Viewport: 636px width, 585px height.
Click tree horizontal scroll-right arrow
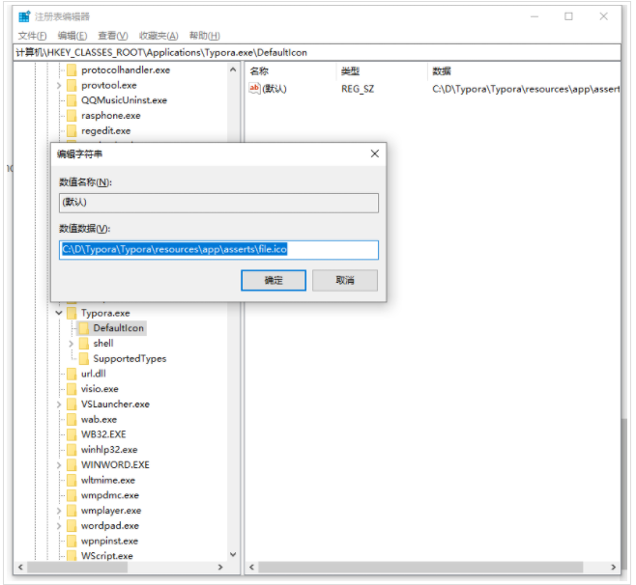pyautogui.click(x=220, y=568)
